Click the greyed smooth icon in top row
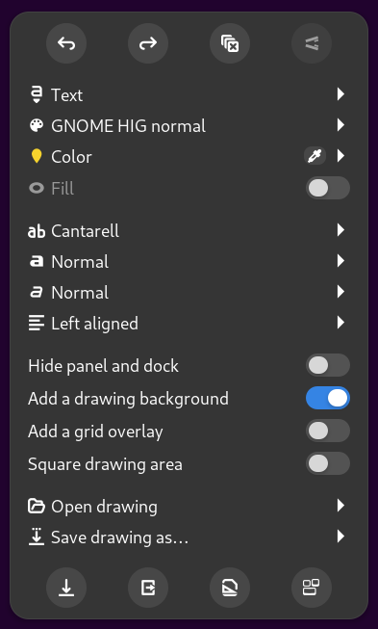 pyautogui.click(x=312, y=43)
